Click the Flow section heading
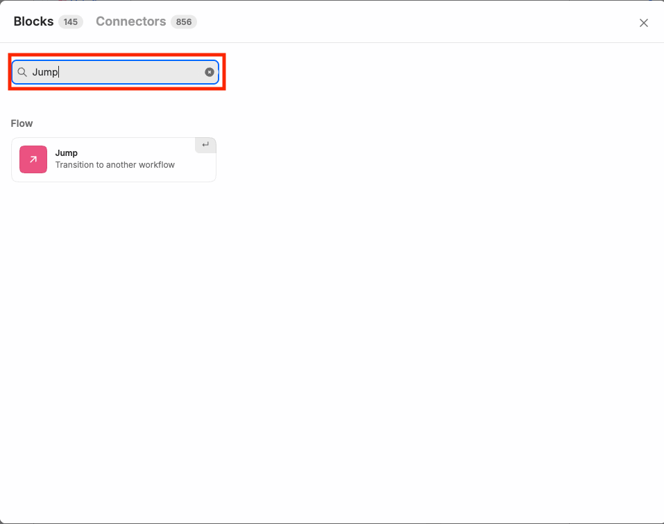664x524 pixels. click(22, 123)
